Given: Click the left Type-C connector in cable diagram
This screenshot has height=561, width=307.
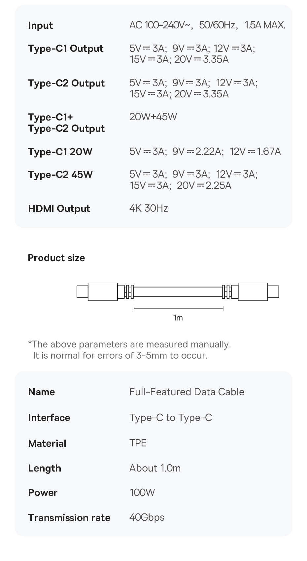Looking at the screenshot, I should coord(98,292).
